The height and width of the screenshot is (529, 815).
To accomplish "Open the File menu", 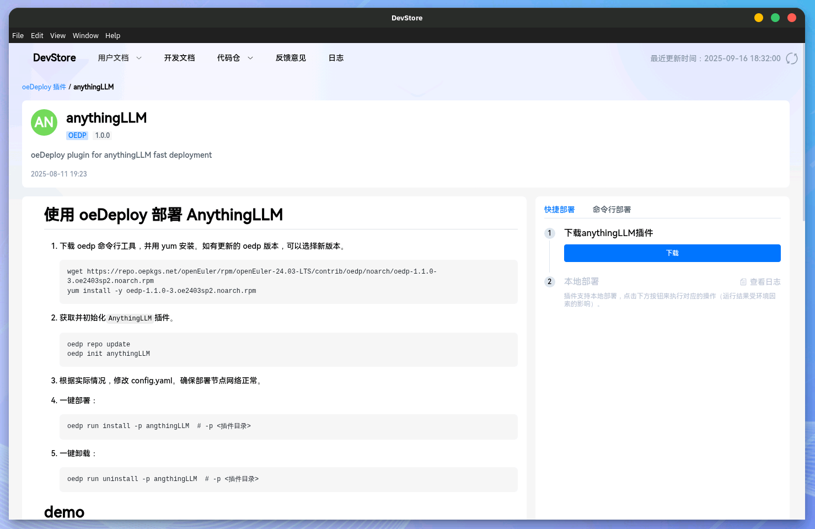I will (x=18, y=36).
